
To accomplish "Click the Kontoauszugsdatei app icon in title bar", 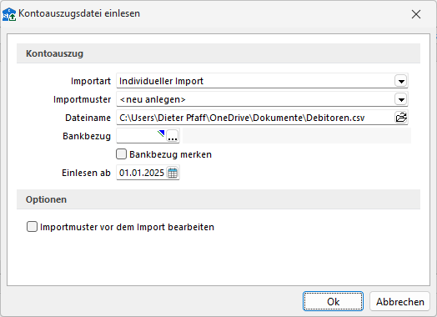I will pyautogui.click(x=9, y=14).
